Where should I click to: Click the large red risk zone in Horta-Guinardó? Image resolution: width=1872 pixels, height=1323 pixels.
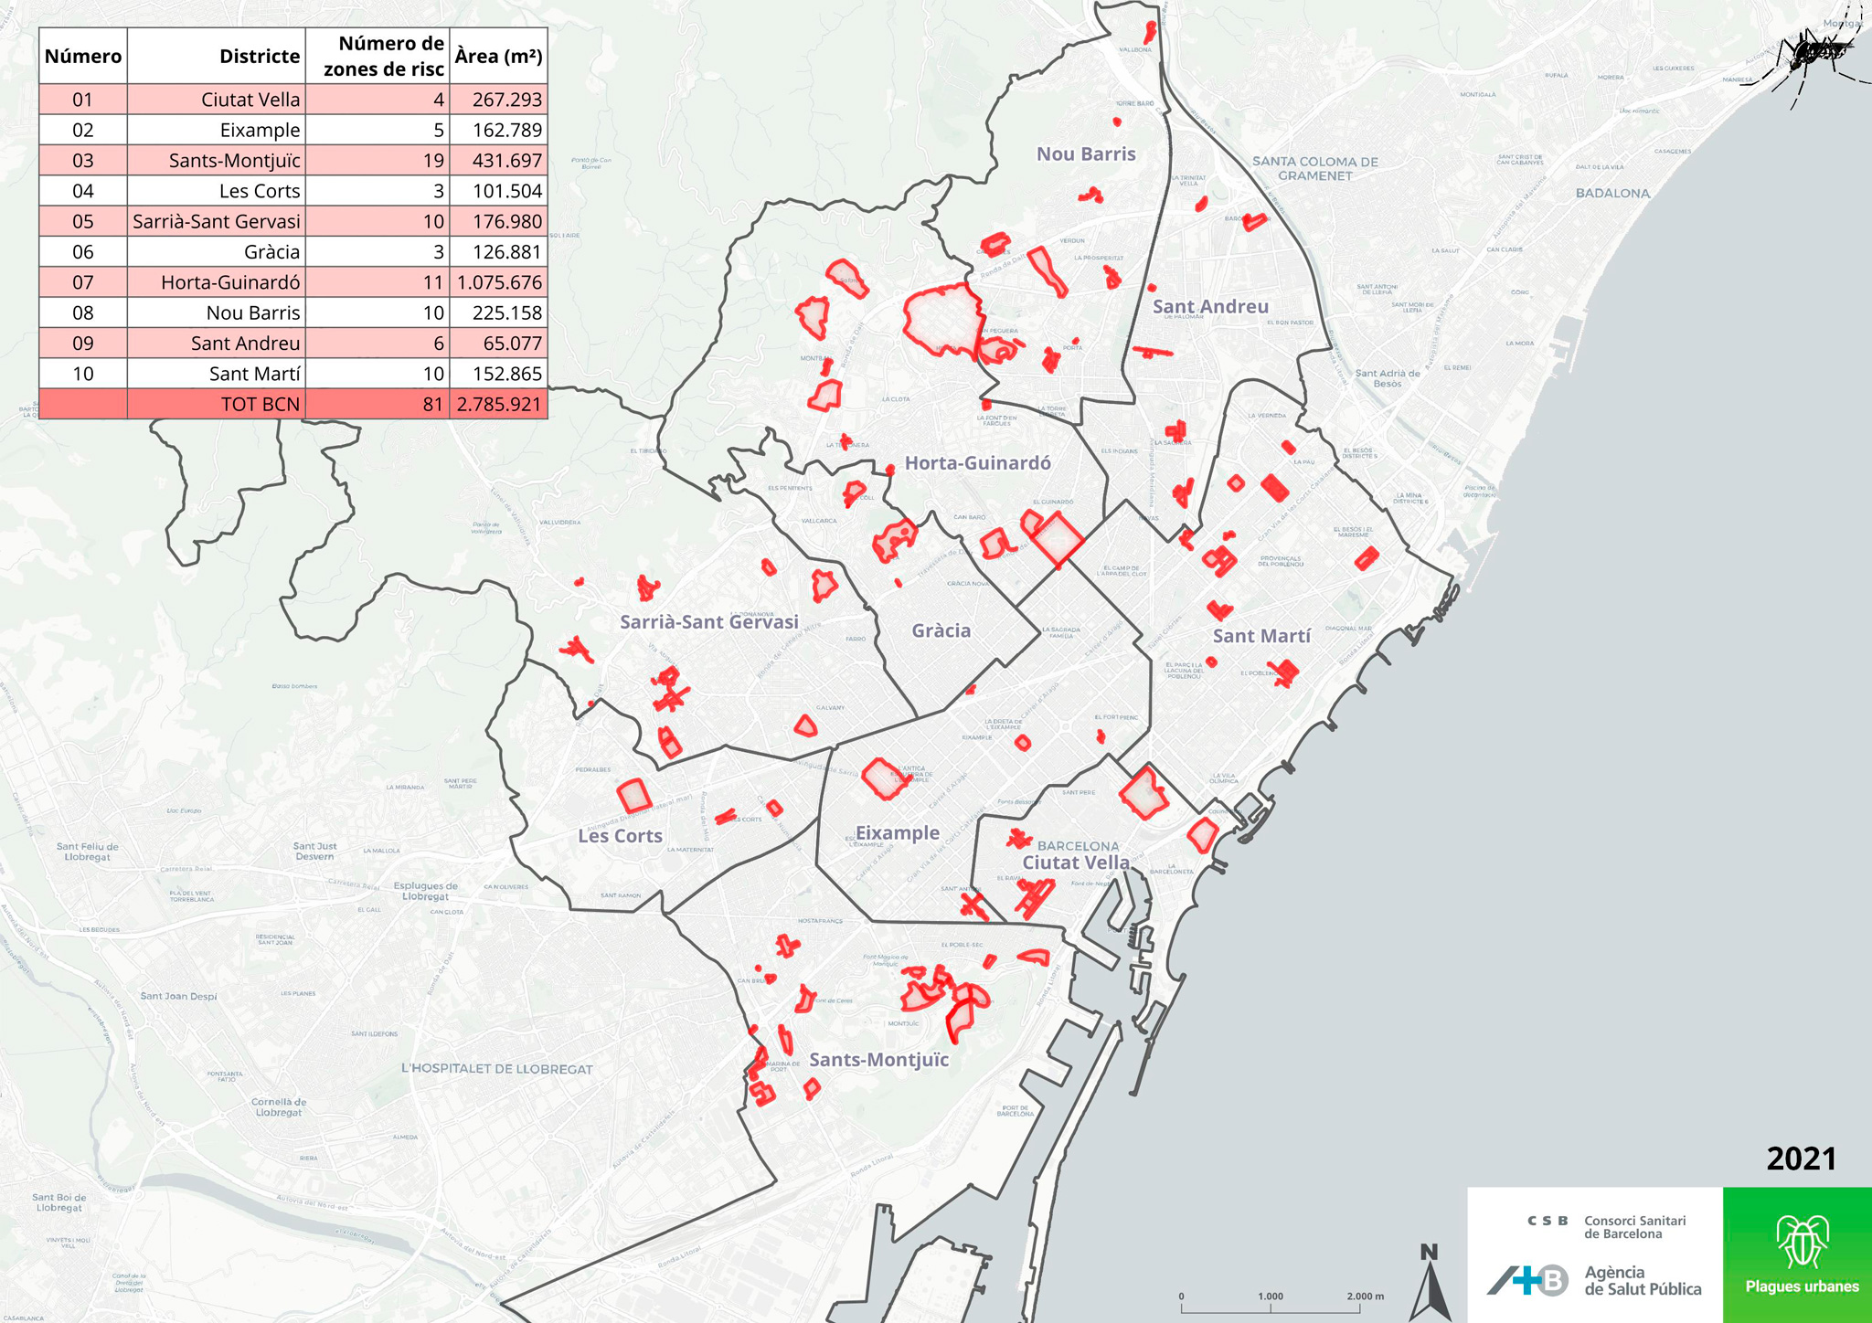click(941, 319)
